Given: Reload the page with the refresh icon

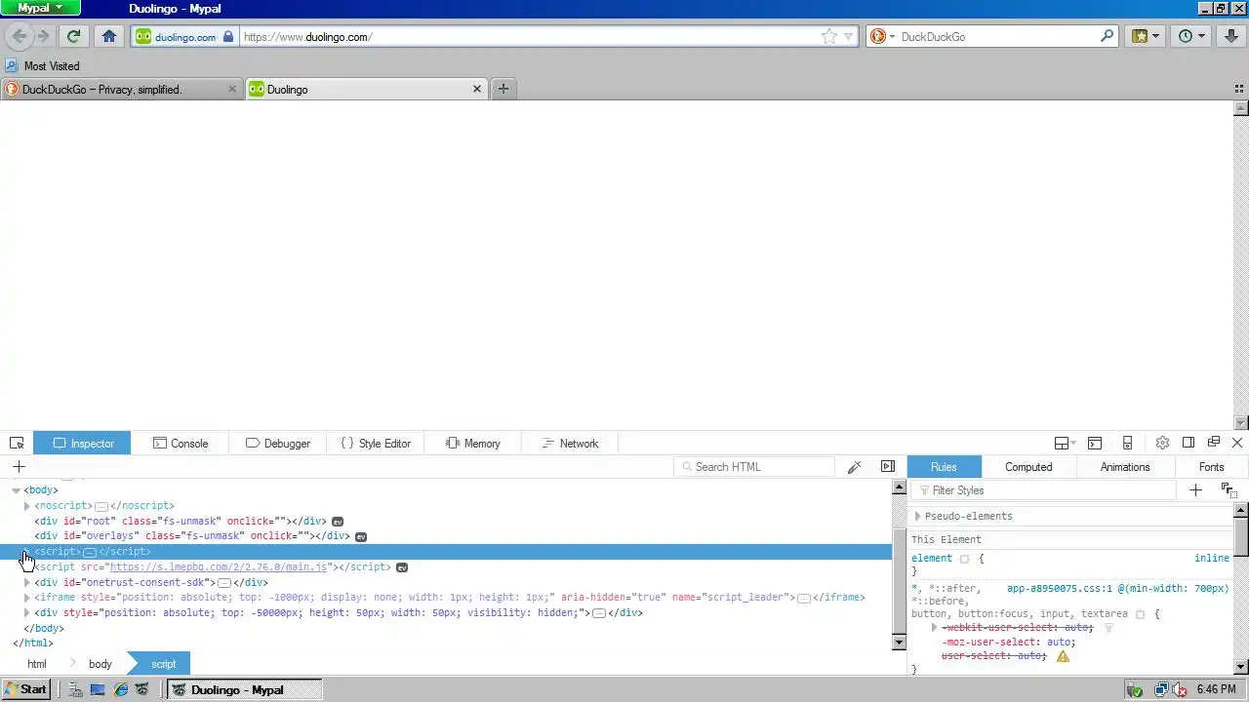Looking at the screenshot, I should [73, 36].
